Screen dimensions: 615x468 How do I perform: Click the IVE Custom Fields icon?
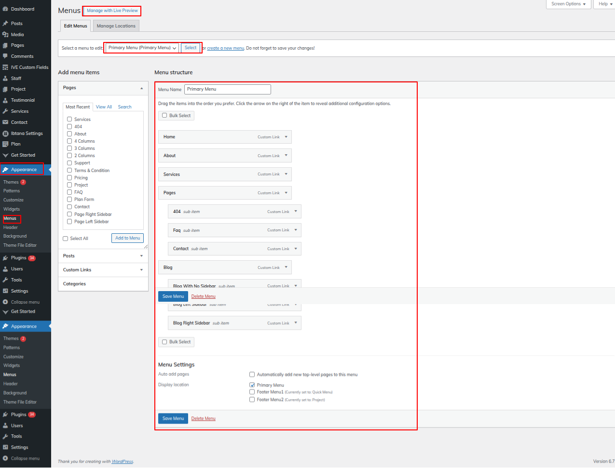5,67
